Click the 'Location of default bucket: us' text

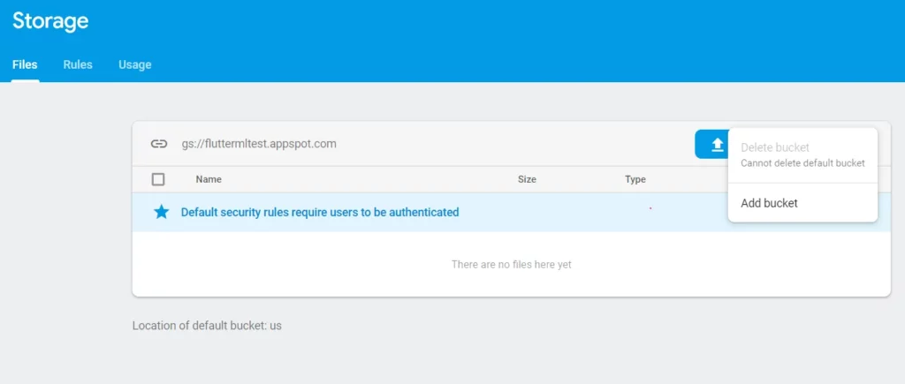tap(207, 325)
